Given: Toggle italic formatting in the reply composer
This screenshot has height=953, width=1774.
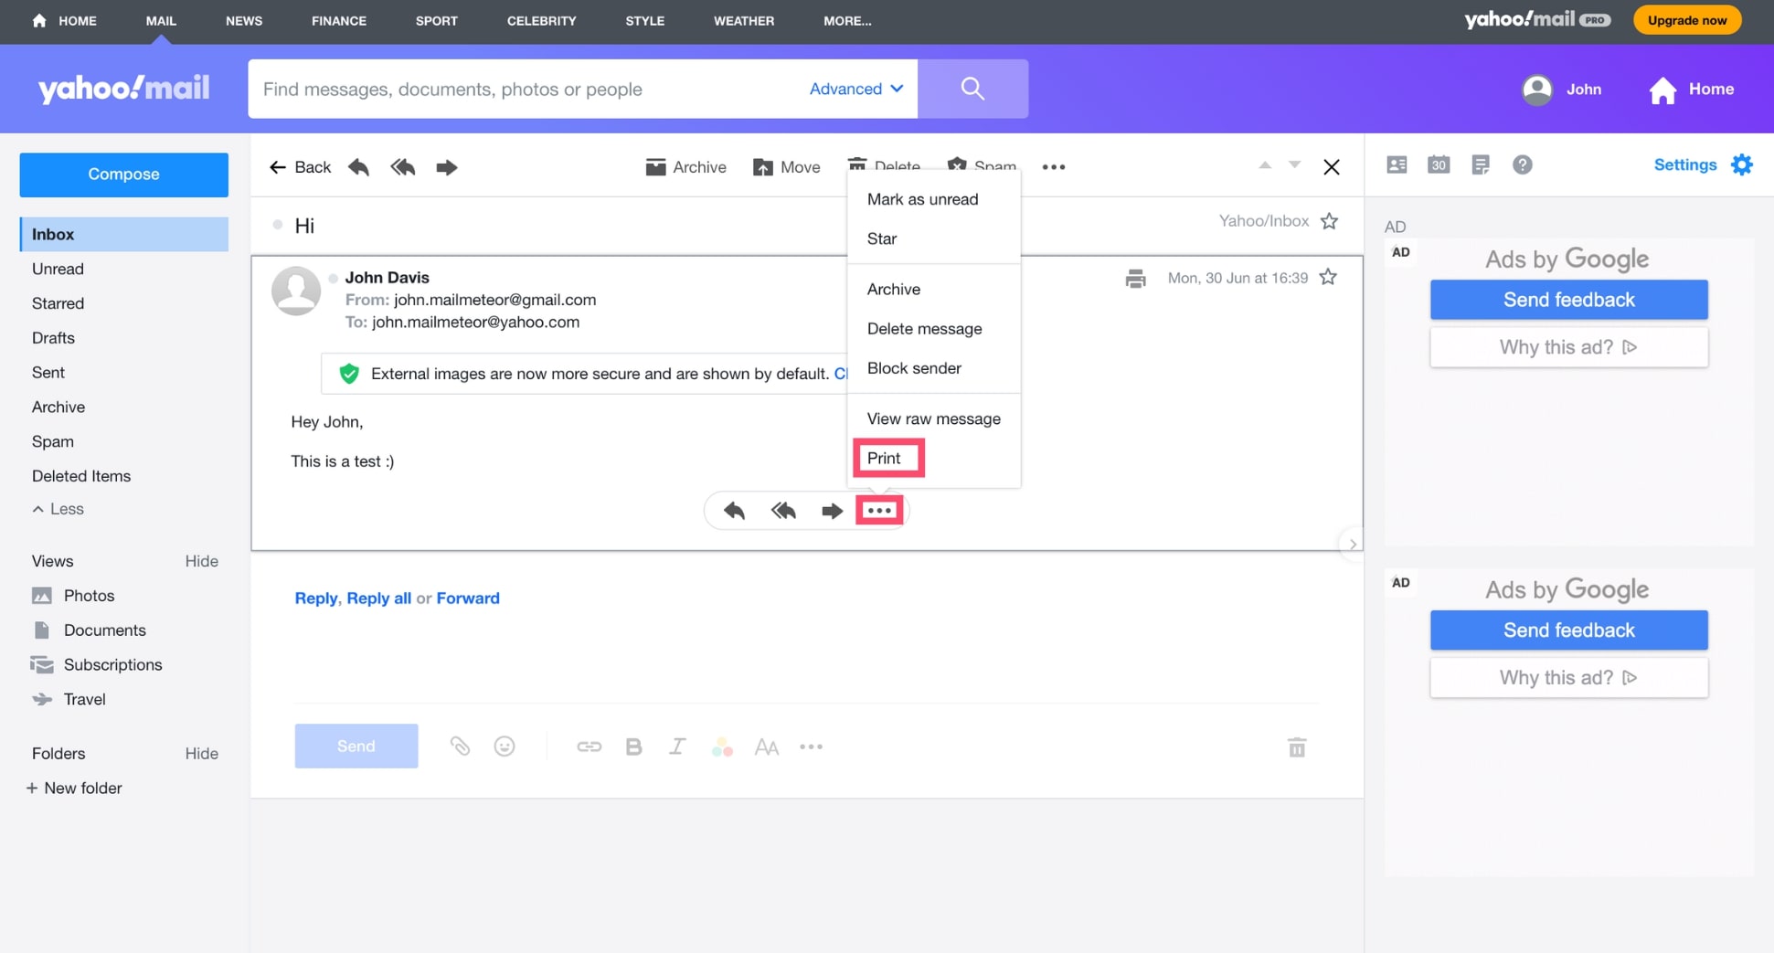Looking at the screenshot, I should tap(677, 747).
